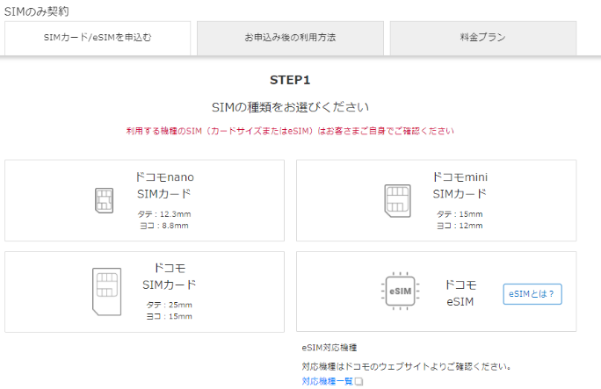The image size is (601, 389).
Task: Click the タテ：12.3mm dimension text
Action: point(164,214)
